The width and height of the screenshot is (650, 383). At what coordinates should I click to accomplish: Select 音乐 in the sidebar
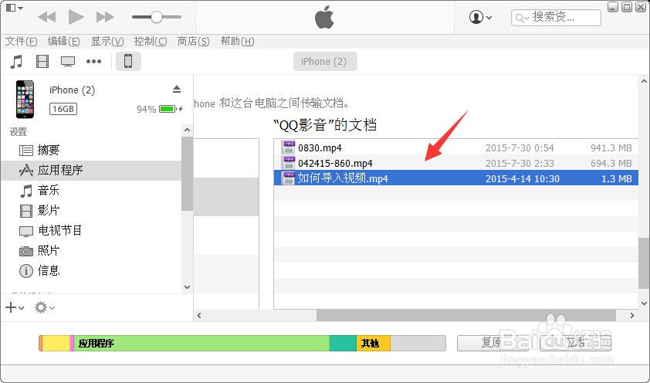click(91, 190)
